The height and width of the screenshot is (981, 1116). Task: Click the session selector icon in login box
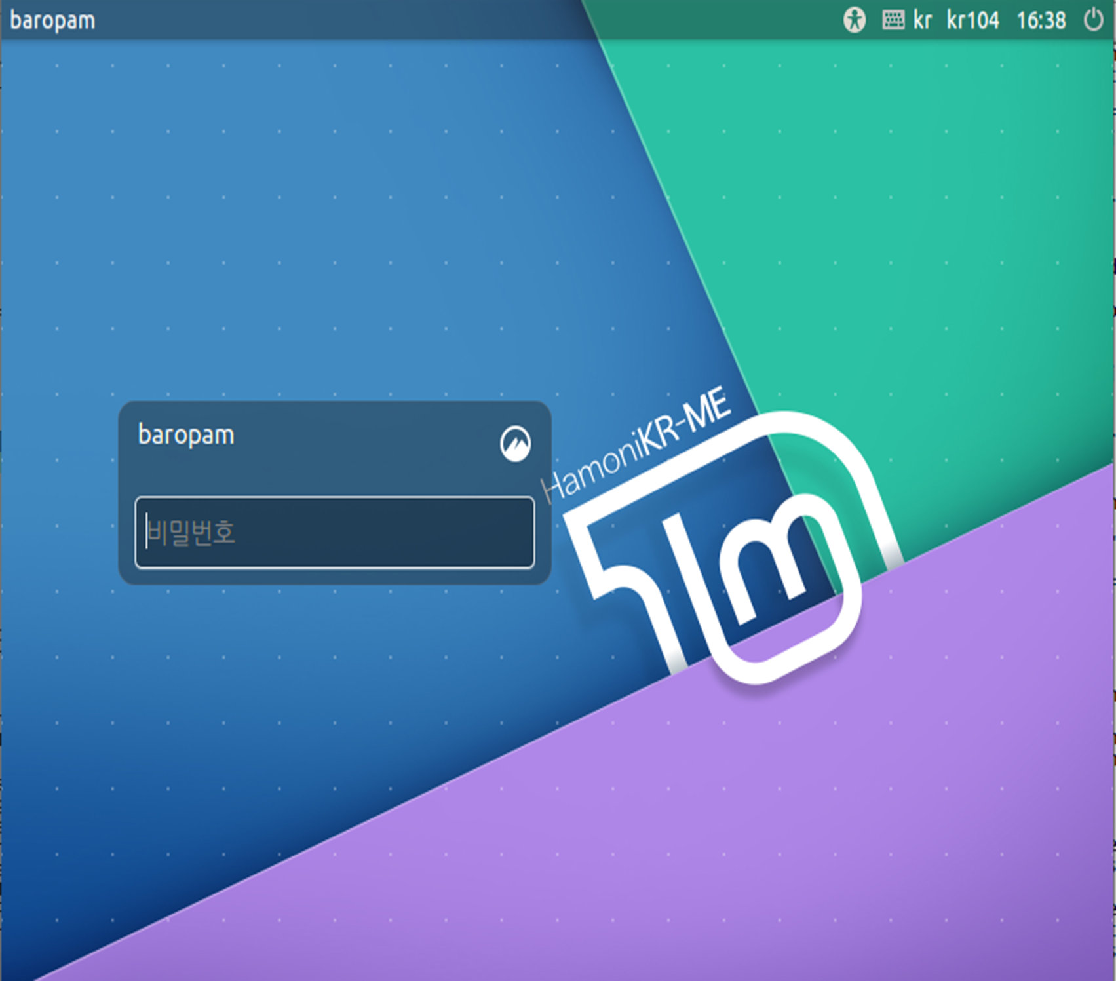tap(515, 444)
